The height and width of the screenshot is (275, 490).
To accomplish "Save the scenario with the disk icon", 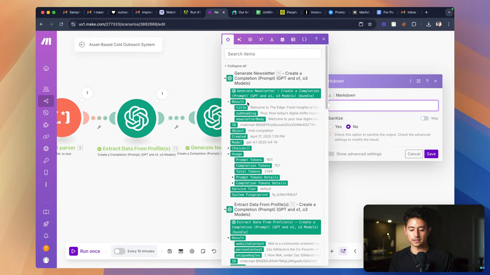I will pyautogui.click(x=170, y=251).
